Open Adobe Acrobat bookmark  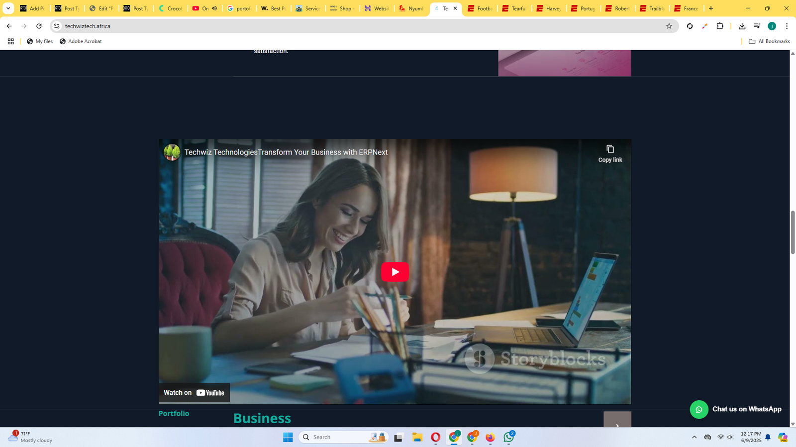pos(81,41)
